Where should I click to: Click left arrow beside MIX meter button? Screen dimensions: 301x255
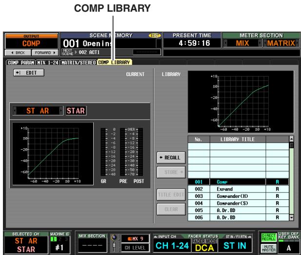click(x=225, y=43)
